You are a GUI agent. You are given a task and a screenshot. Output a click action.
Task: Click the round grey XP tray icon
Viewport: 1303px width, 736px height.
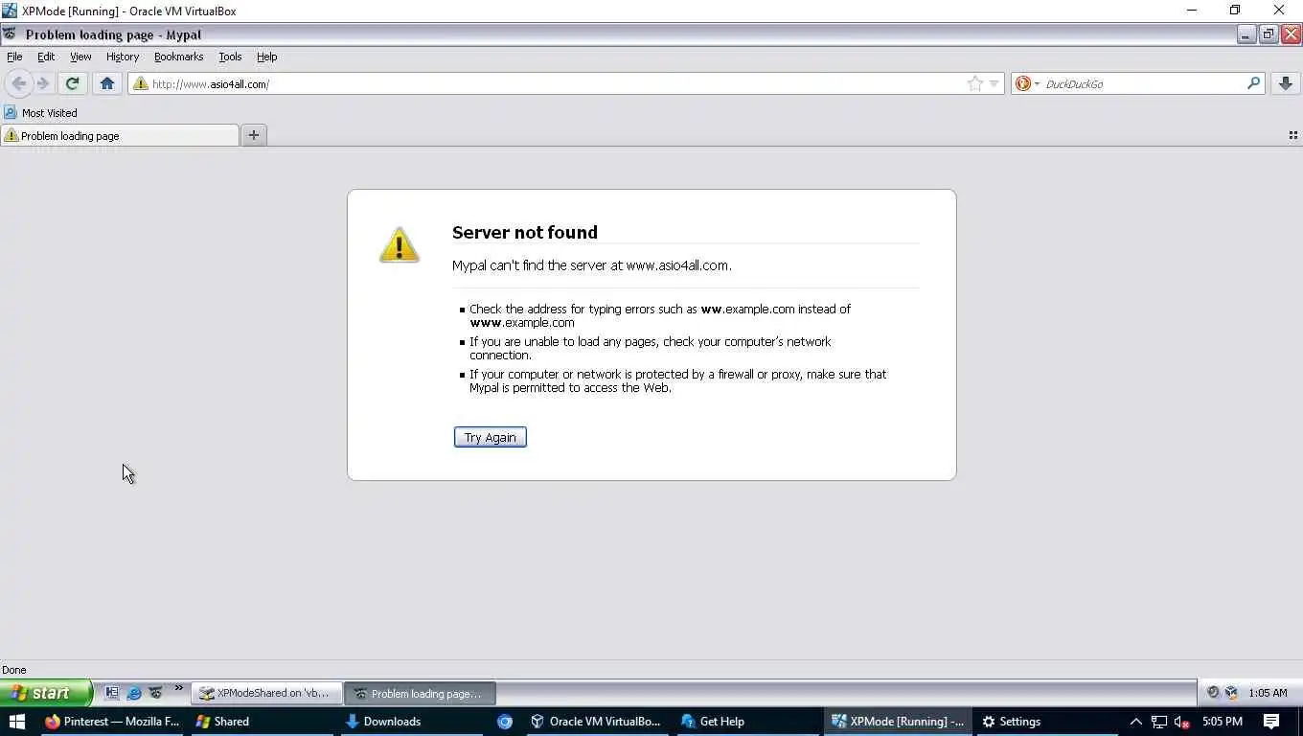click(1213, 693)
